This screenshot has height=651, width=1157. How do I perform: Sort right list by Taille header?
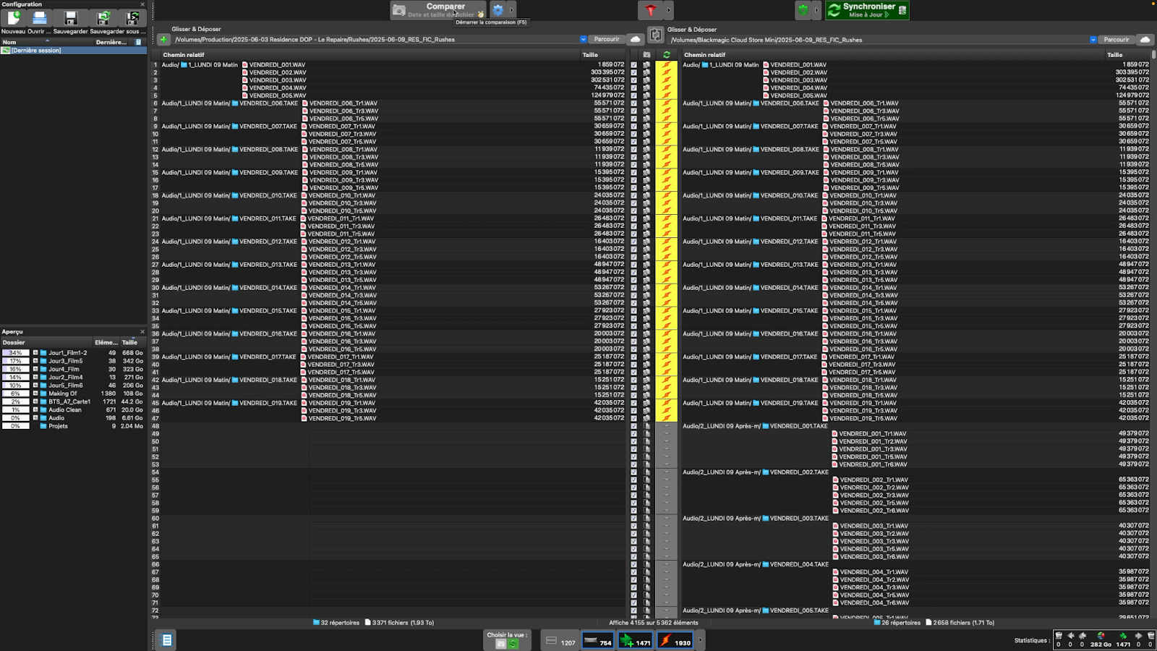click(1127, 55)
